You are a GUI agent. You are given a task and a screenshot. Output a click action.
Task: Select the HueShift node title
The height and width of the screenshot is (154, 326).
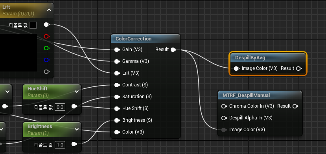click(x=37, y=89)
